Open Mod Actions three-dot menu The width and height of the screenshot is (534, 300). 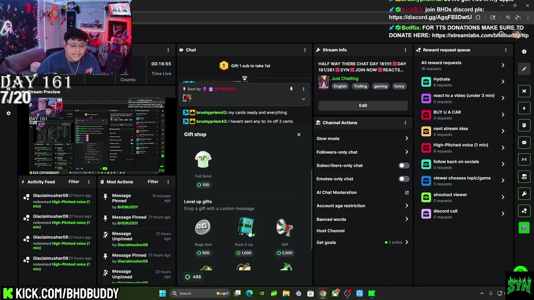coord(168,182)
